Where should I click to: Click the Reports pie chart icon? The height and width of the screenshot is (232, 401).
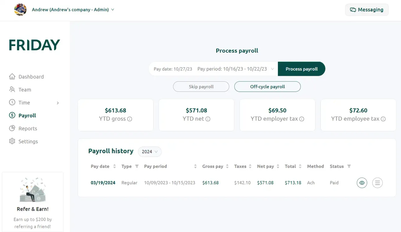pyautogui.click(x=12, y=128)
